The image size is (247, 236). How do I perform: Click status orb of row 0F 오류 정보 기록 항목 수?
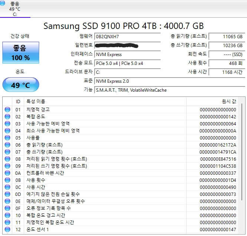(7, 208)
